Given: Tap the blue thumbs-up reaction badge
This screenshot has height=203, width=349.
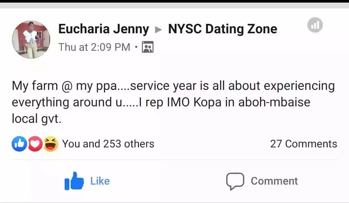Looking at the screenshot, I should [19, 144].
